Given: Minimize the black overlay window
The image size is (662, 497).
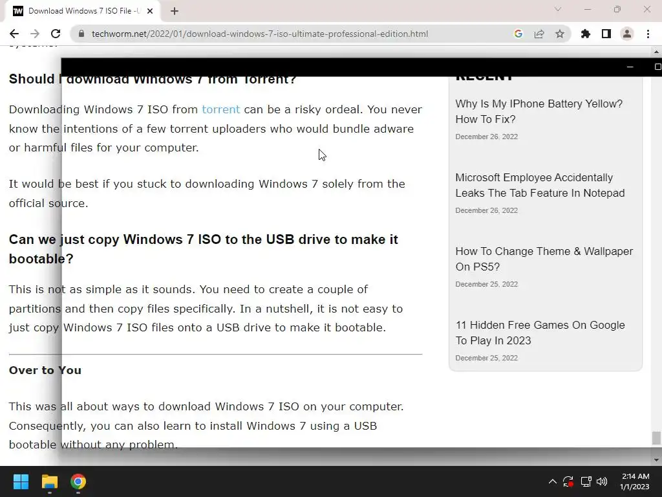Looking at the screenshot, I should (630, 67).
